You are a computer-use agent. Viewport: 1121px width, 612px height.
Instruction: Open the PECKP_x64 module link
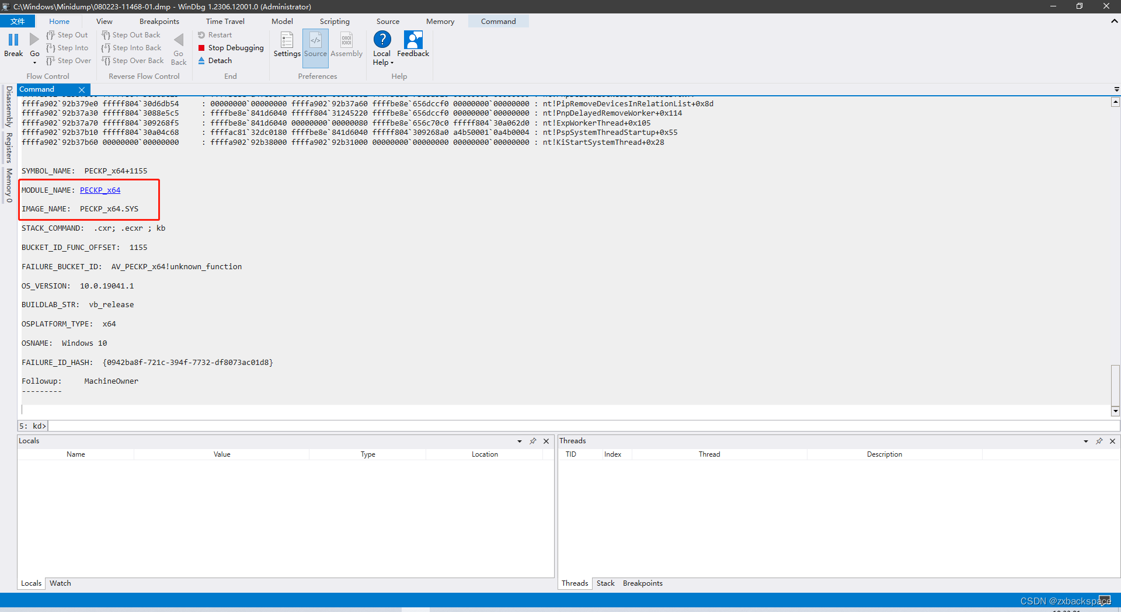point(100,190)
